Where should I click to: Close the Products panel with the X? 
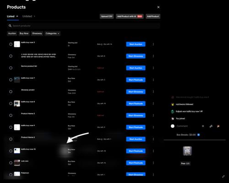pos(158,7)
